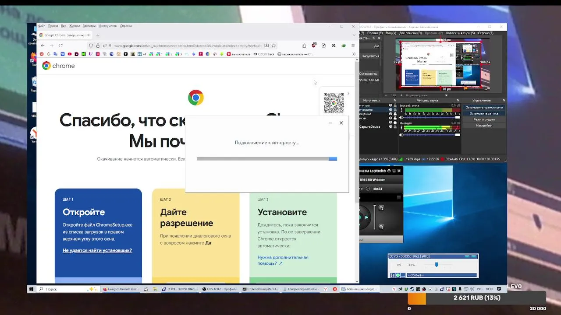Image resolution: width=561 pixels, height=315 pixels.
Task: Click the browser address bar URL
Action: (188, 45)
